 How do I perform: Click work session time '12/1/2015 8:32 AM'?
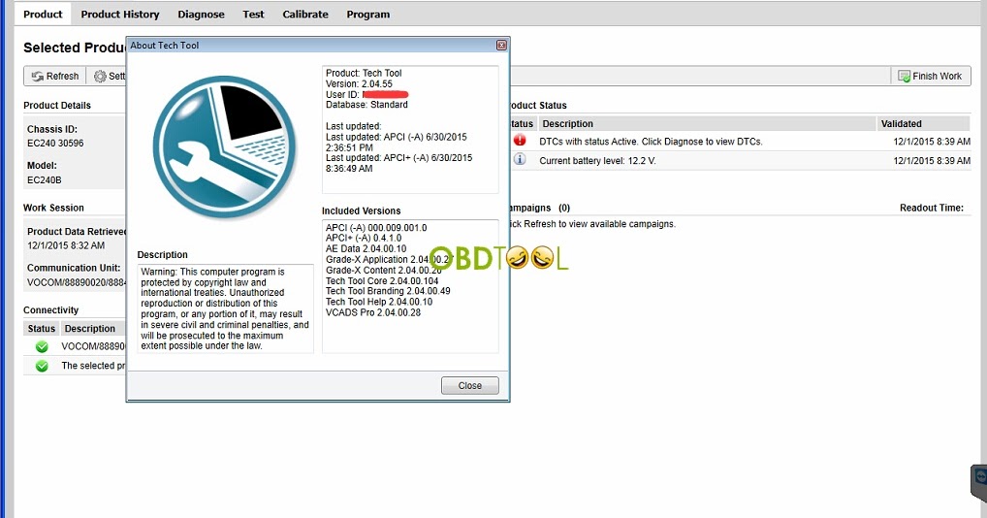tap(66, 245)
